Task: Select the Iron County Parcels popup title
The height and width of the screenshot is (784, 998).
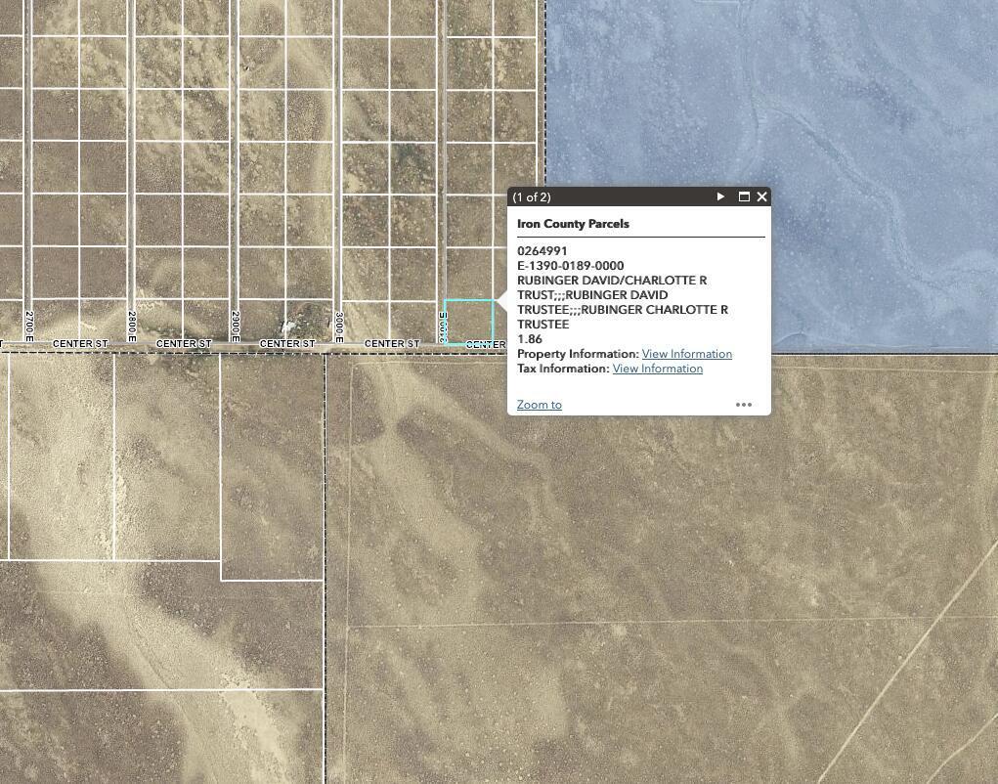Action: [x=573, y=224]
